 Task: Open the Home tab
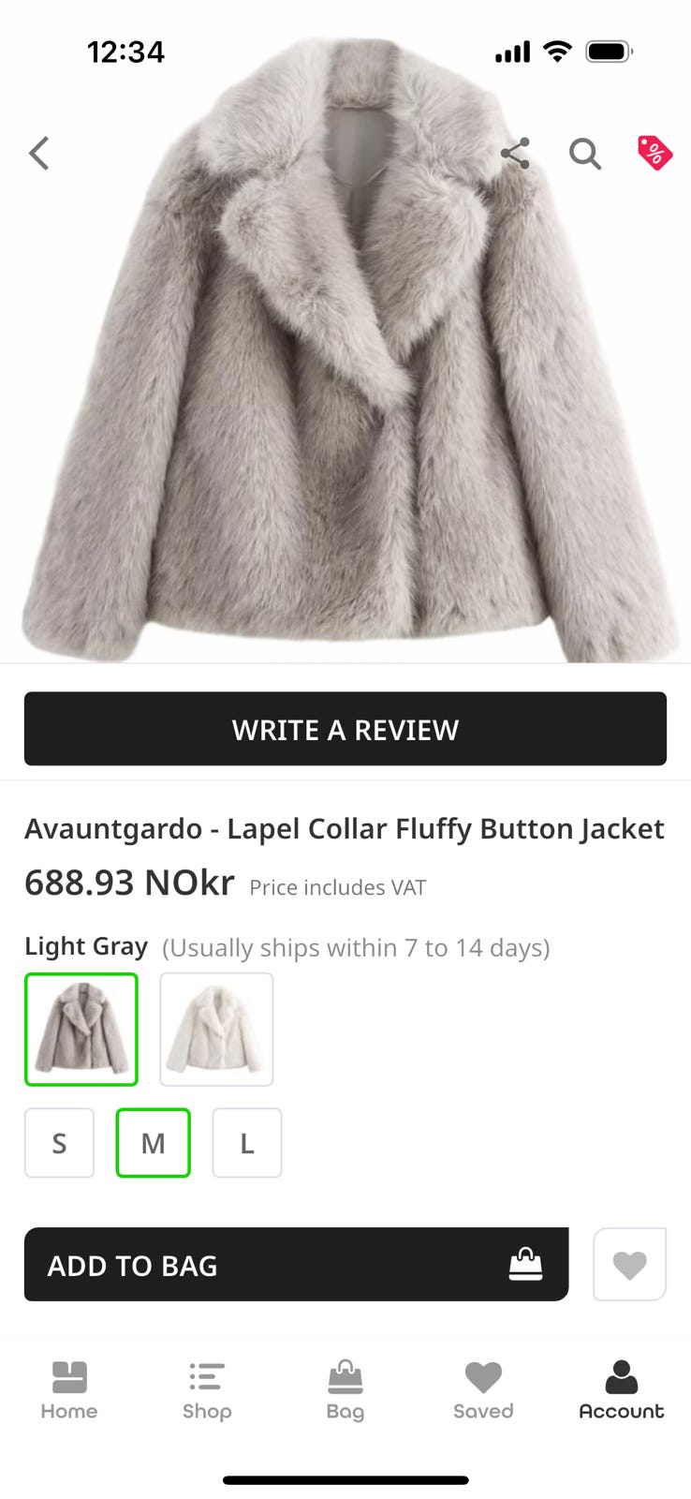pyautogui.click(x=69, y=1390)
